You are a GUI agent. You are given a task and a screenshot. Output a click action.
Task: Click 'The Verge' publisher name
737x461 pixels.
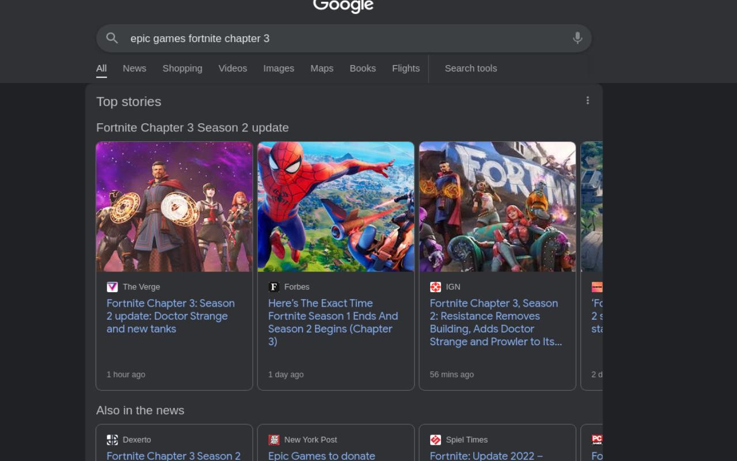coord(141,287)
